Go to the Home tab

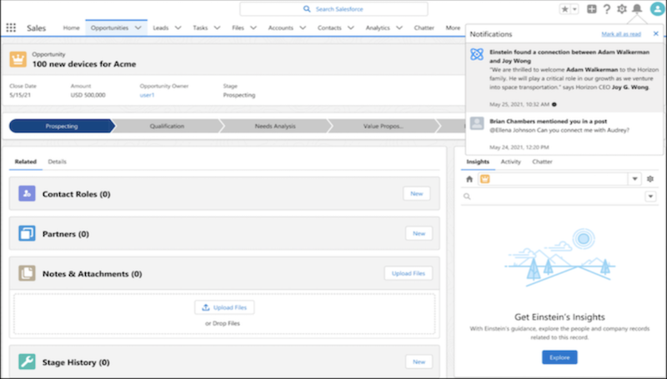click(x=71, y=28)
